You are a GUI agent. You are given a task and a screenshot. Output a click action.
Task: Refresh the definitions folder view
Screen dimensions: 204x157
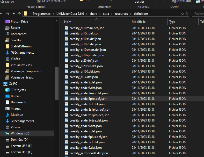[x=187, y=14]
